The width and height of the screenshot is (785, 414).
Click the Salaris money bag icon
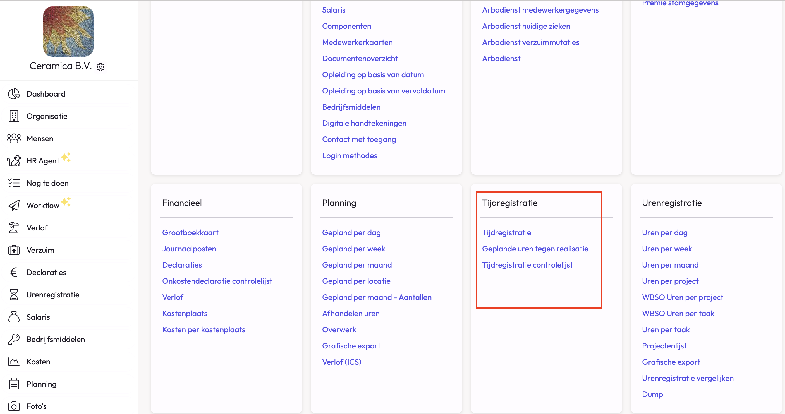coord(14,317)
